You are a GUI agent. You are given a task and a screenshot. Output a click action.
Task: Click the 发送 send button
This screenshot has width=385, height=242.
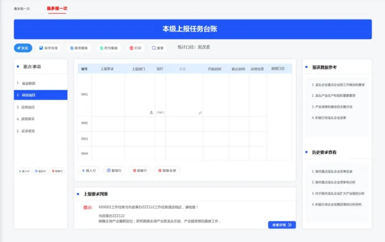(x=23, y=48)
